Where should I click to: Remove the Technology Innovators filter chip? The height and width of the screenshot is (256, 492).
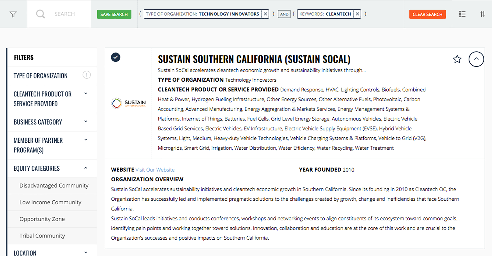pos(265,14)
